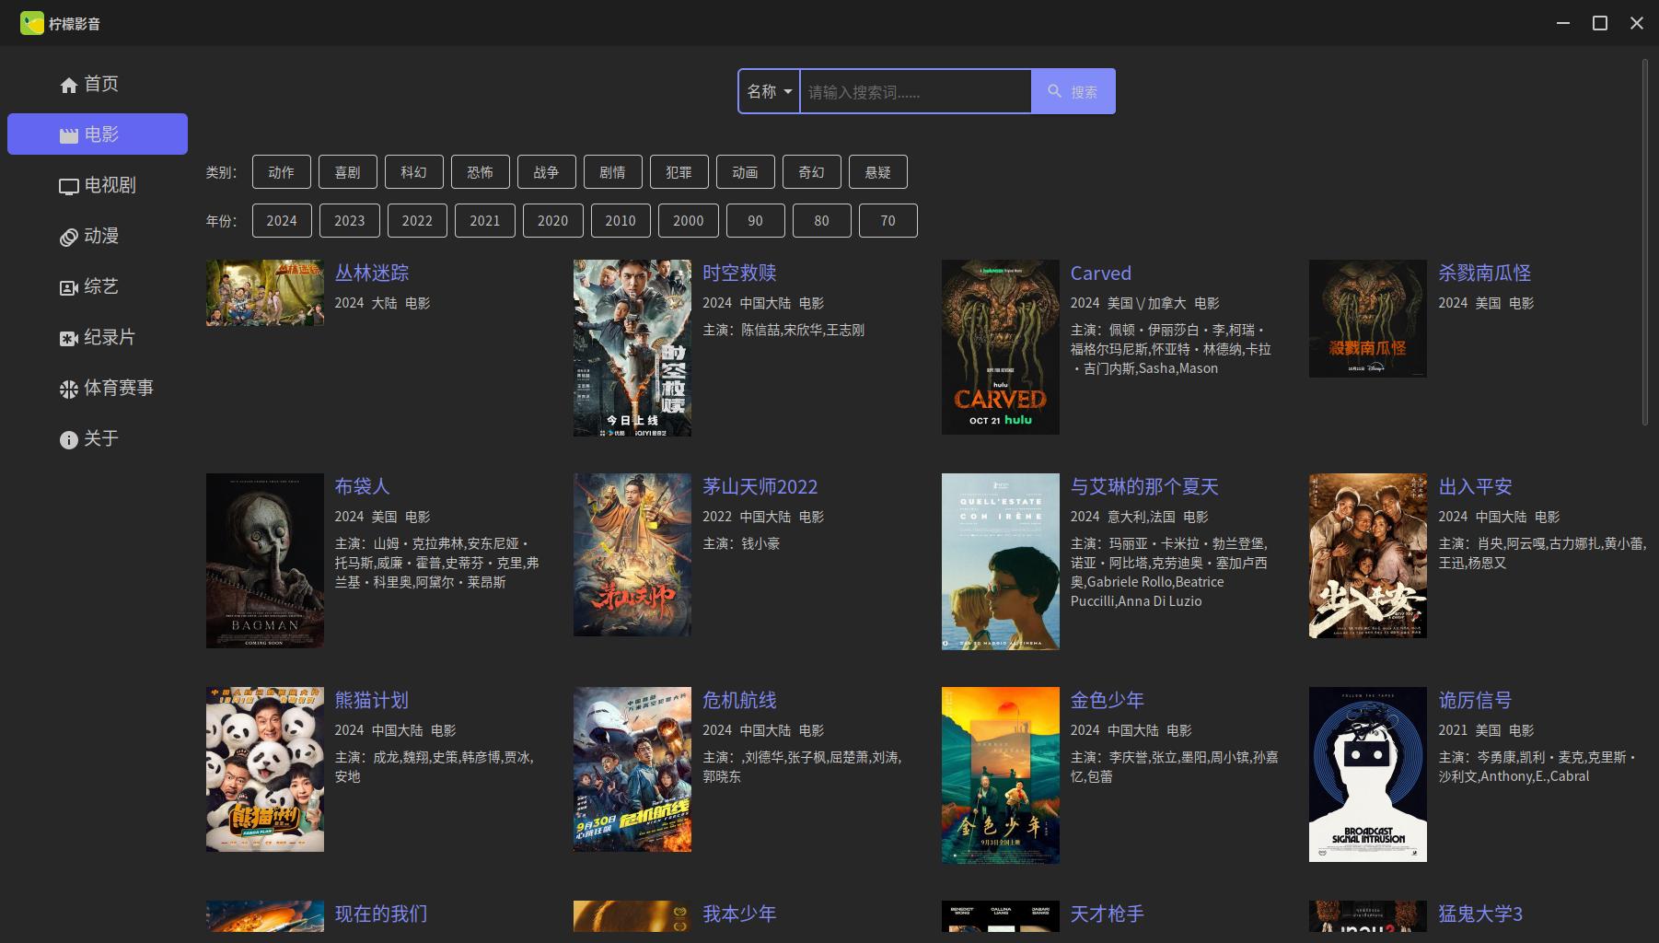Screen dimensions: 1659x943
Task: Pick the 2010 year filter
Action: click(621, 221)
